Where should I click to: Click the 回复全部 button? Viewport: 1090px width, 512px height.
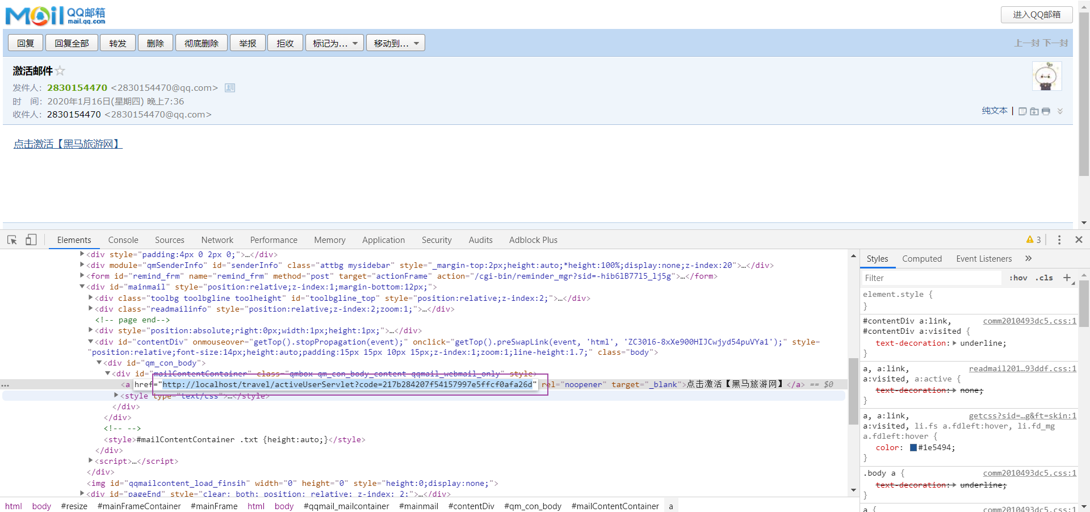click(x=72, y=43)
